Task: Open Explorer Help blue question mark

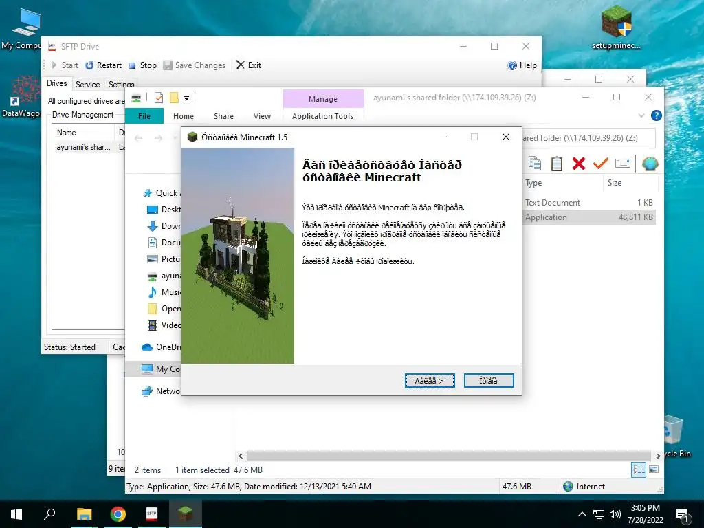Action: pyautogui.click(x=656, y=115)
